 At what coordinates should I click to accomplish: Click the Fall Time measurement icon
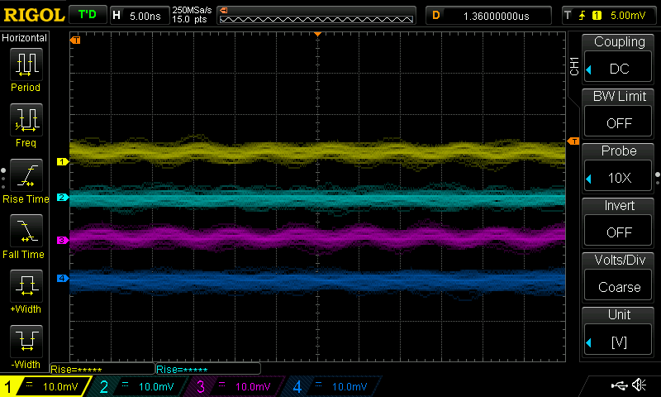[x=25, y=232]
